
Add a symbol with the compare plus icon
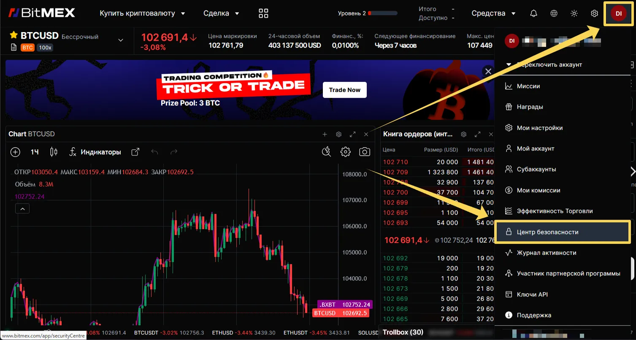point(15,152)
